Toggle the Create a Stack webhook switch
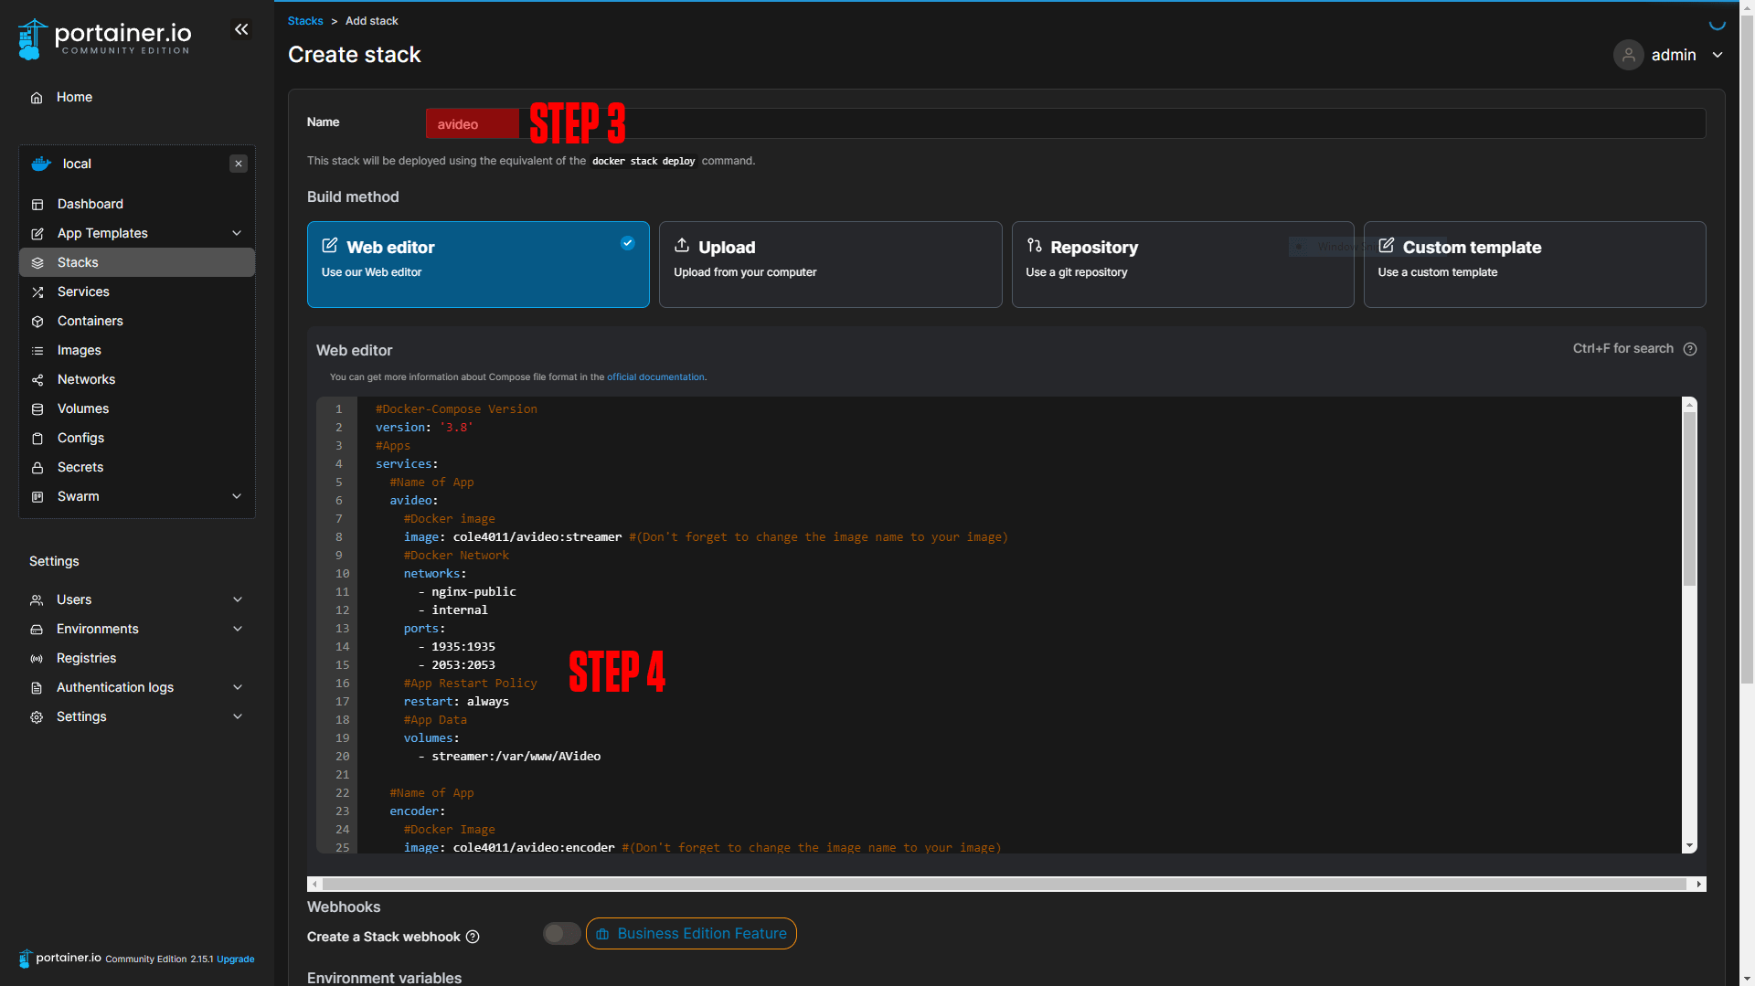Screen dimensions: 1755x986 [561, 934]
